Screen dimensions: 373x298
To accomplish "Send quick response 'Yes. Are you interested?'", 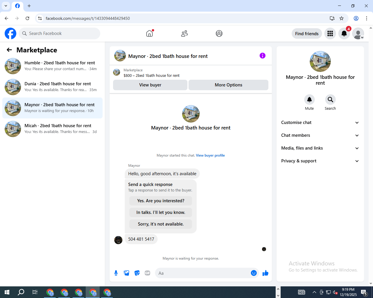I will pyautogui.click(x=161, y=201).
